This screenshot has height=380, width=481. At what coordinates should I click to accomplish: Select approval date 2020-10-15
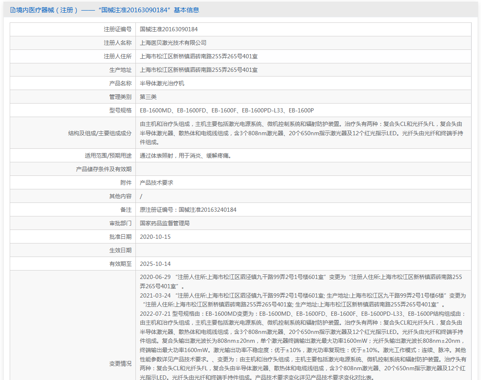(x=155, y=237)
